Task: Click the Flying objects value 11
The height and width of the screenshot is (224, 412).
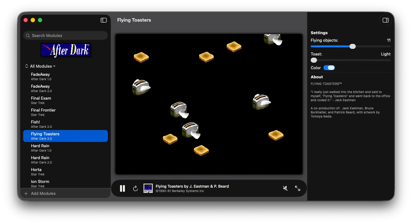Action: tap(389, 40)
